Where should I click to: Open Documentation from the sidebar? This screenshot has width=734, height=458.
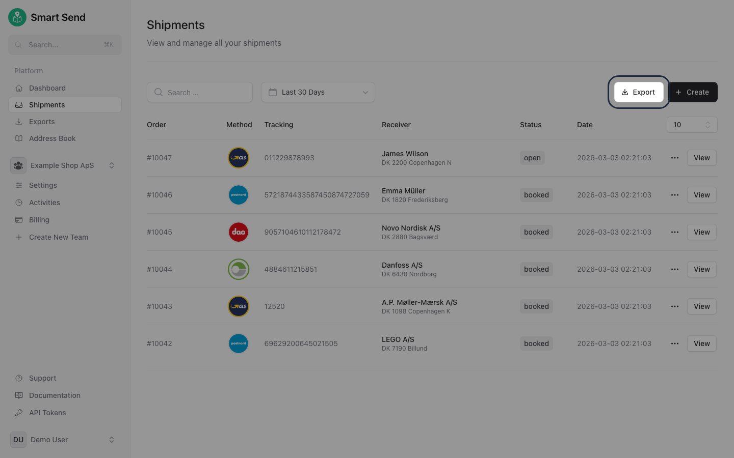tap(55, 395)
